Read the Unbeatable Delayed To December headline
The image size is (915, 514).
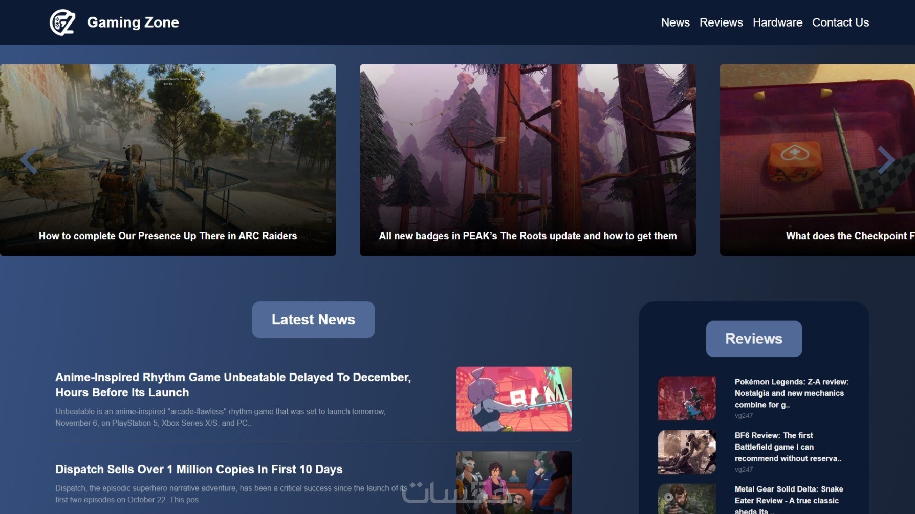tap(233, 385)
